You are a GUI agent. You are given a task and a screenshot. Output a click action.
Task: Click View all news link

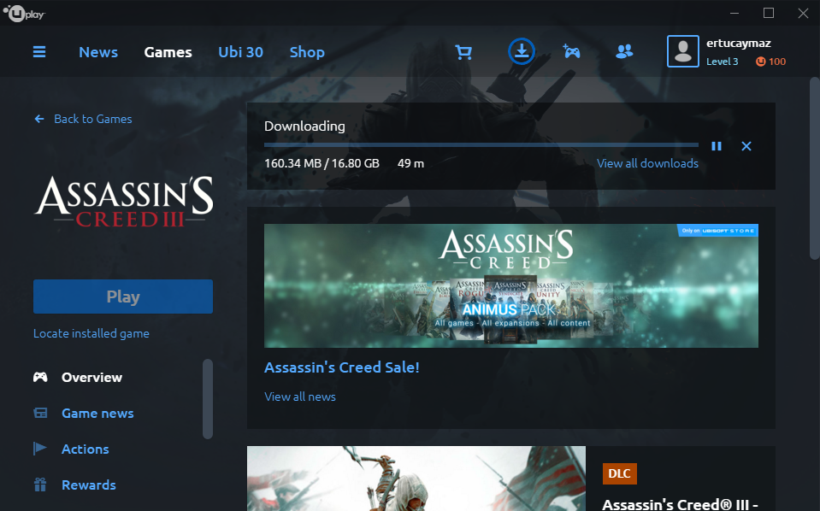click(x=300, y=396)
